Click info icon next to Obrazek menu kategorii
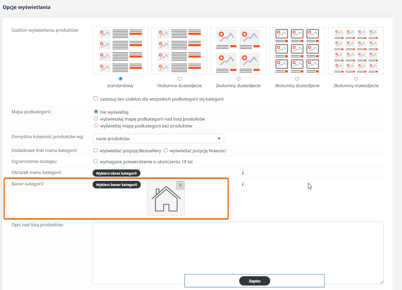Image resolution: width=402 pixels, height=290 pixels. [x=243, y=173]
